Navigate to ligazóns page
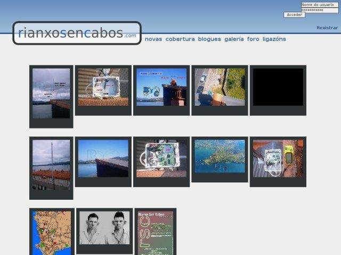Screen dimensions: 341x255 click(274, 39)
